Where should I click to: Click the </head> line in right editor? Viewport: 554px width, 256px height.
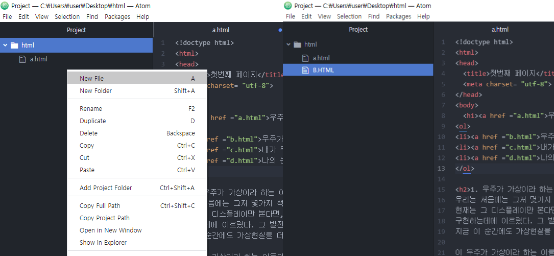click(x=469, y=95)
